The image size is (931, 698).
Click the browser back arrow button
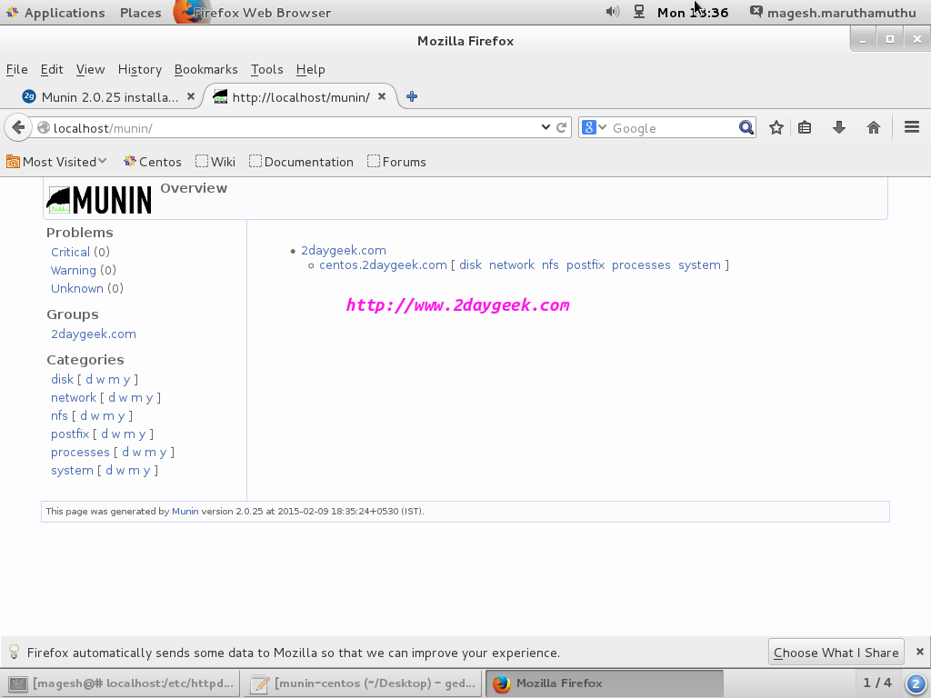(x=18, y=127)
